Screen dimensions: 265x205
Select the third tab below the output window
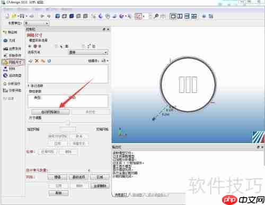158,195
